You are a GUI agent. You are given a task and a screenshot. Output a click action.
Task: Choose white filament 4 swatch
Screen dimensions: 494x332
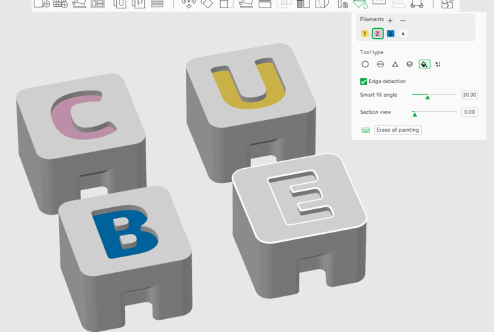point(403,34)
